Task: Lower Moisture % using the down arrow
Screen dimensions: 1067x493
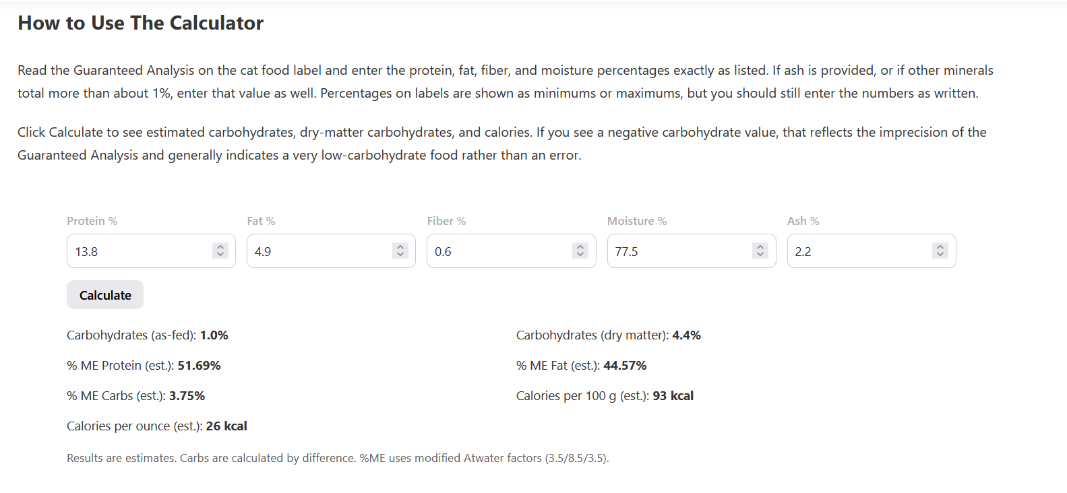Action: pos(760,255)
